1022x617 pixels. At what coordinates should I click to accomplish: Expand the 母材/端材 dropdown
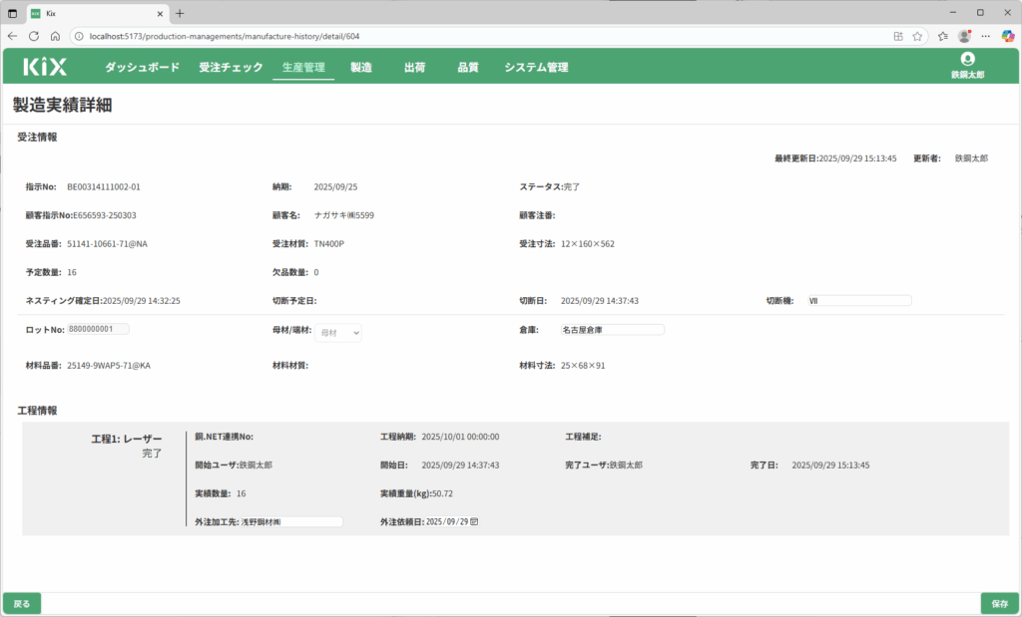pos(338,333)
